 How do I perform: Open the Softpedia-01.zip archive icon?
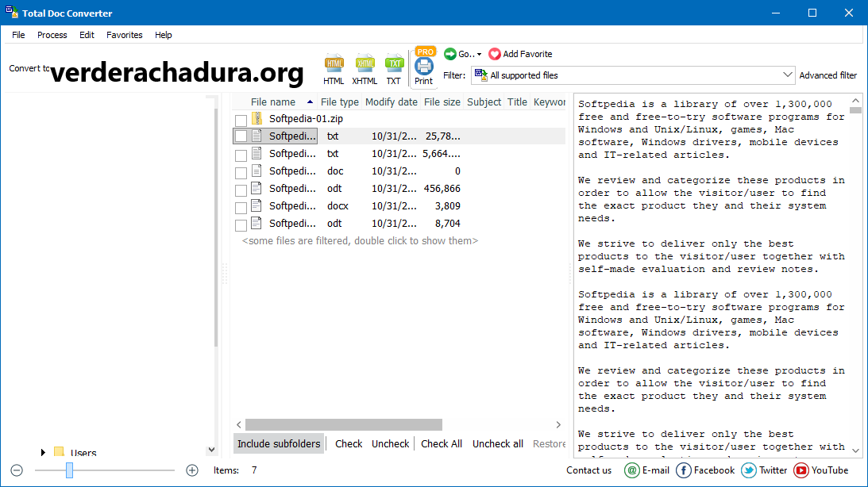coord(257,117)
